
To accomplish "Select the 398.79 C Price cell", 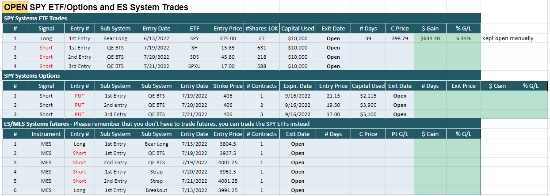I will (x=399, y=38).
